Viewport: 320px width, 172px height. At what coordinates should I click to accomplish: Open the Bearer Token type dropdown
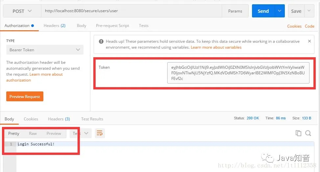click(x=45, y=50)
